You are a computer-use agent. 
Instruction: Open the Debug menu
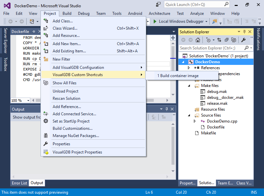[x=84, y=13]
